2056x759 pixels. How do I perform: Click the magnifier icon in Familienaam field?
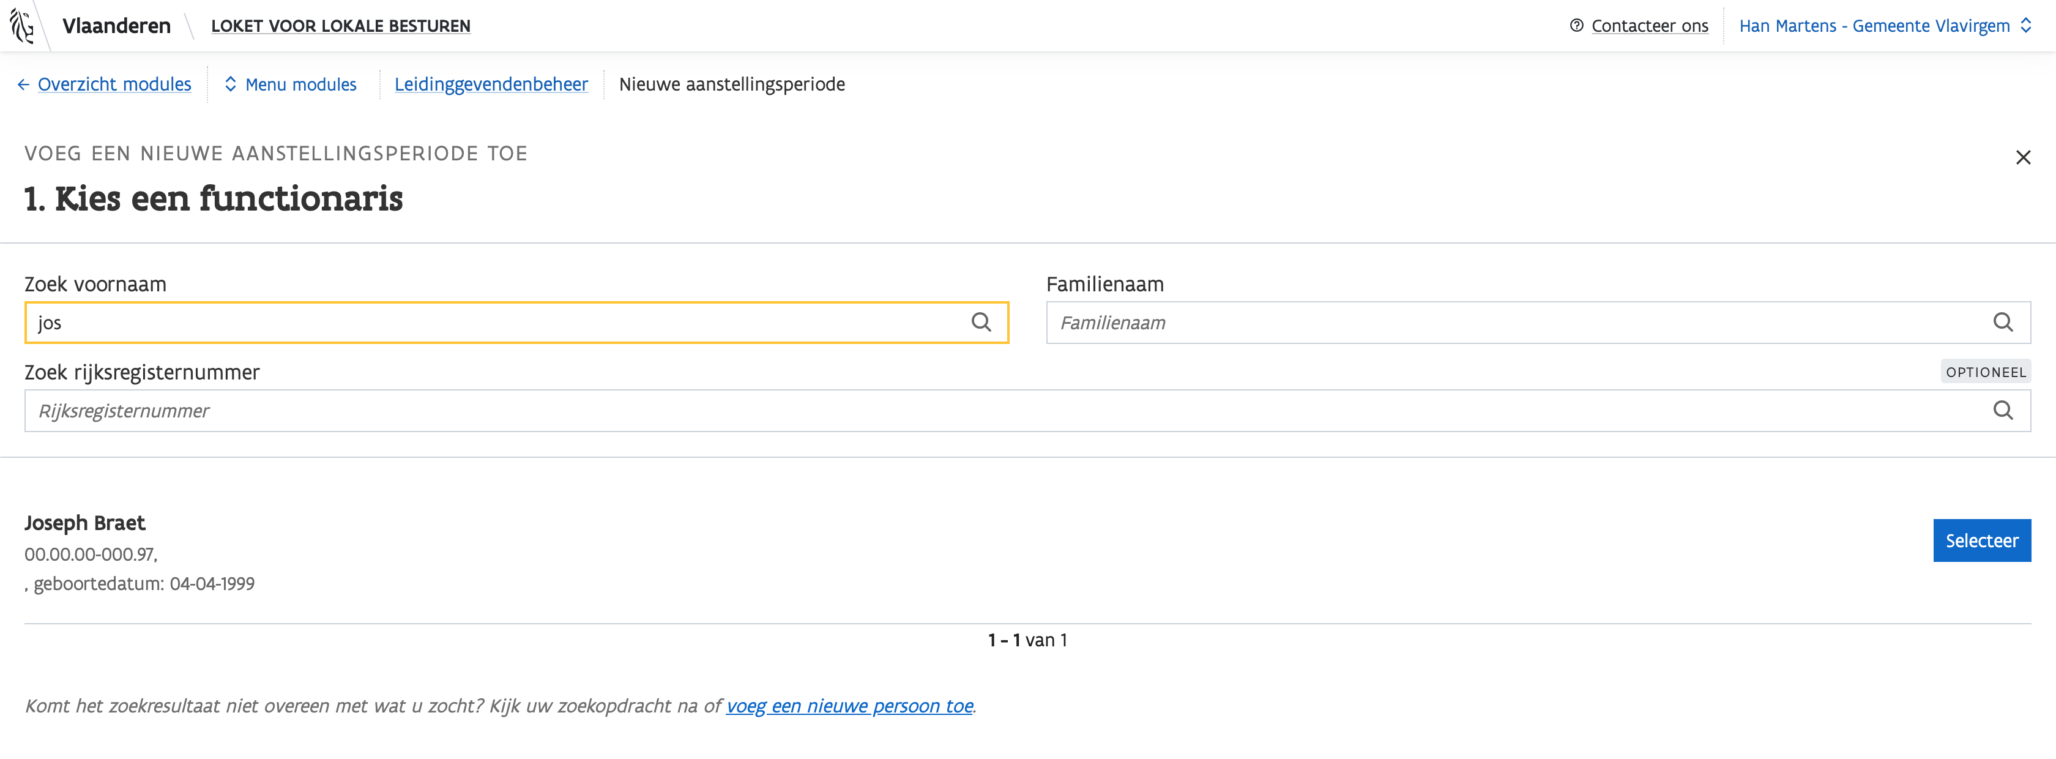[2003, 323]
